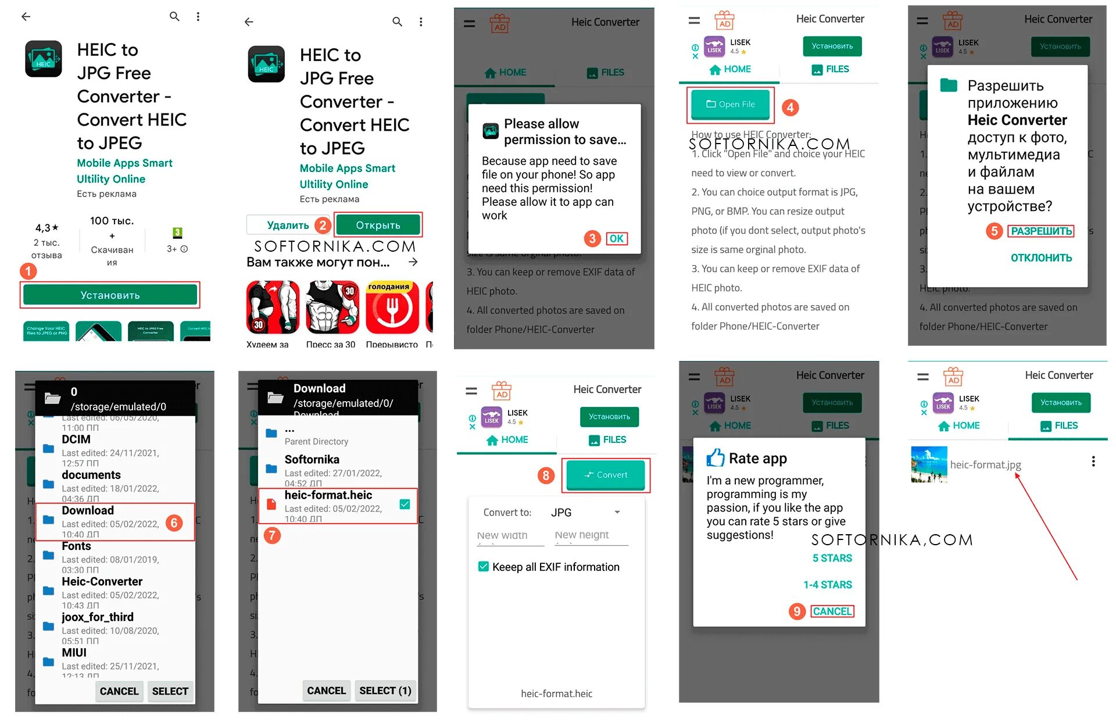Image resolution: width=1116 pixels, height=726 pixels.
Task: Click CANCEL on the Rate app dialog
Action: coord(834,610)
